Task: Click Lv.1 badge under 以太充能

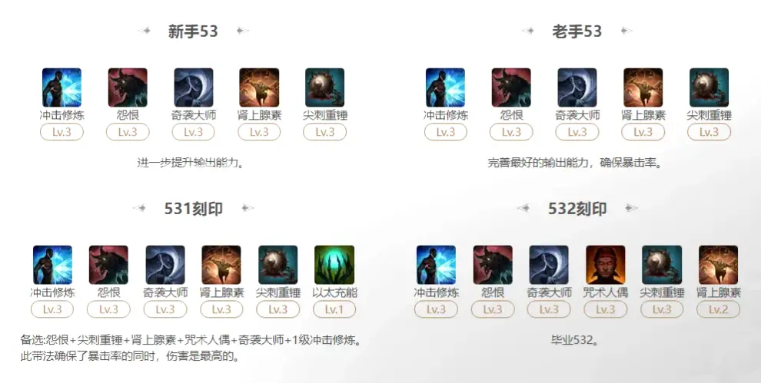Action: tap(334, 309)
